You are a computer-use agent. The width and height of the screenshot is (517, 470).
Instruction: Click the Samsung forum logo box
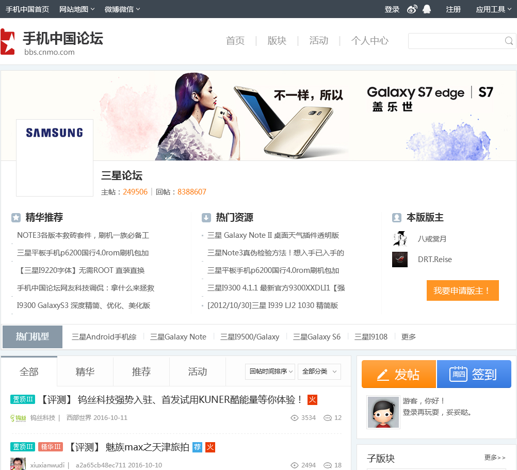pyautogui.click(x=55, y=158)
